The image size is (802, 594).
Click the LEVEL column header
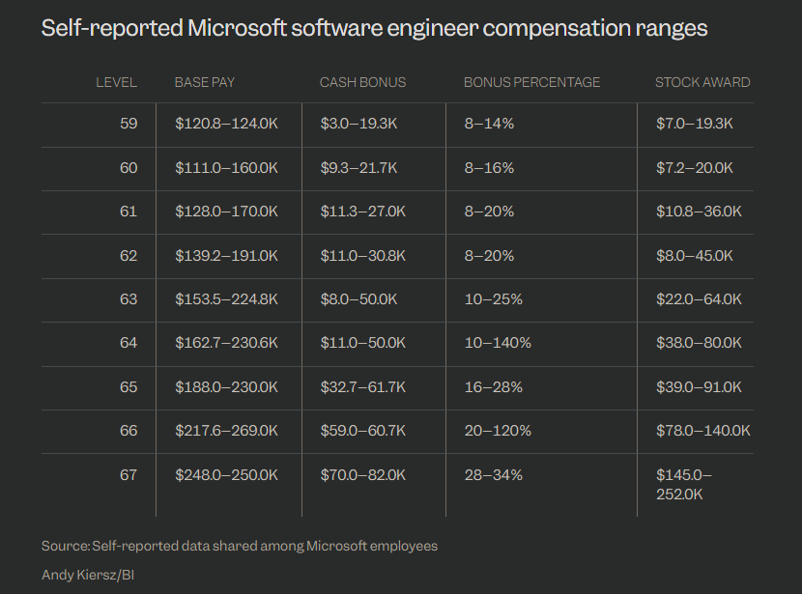[x=116, y=82]
